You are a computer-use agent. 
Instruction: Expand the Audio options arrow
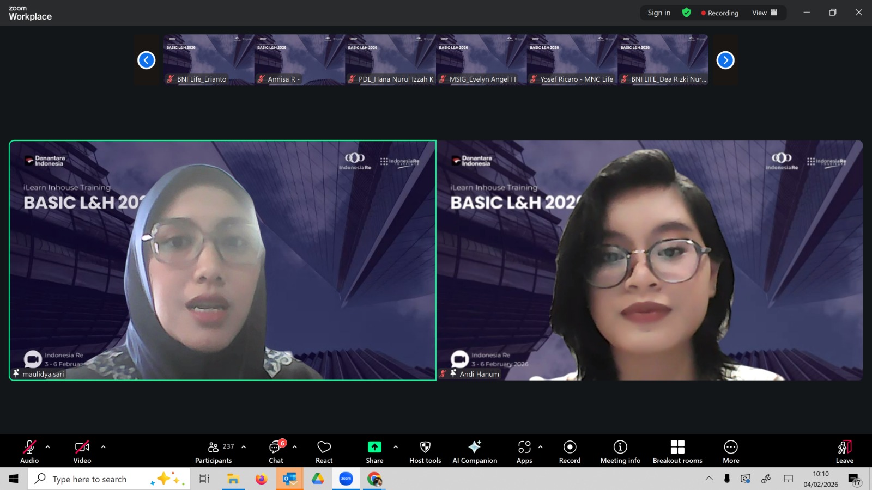click(48, 447)
